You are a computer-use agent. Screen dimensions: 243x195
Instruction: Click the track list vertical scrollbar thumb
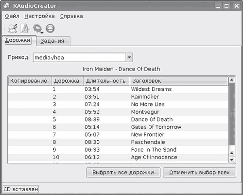(x=232, y=114)
